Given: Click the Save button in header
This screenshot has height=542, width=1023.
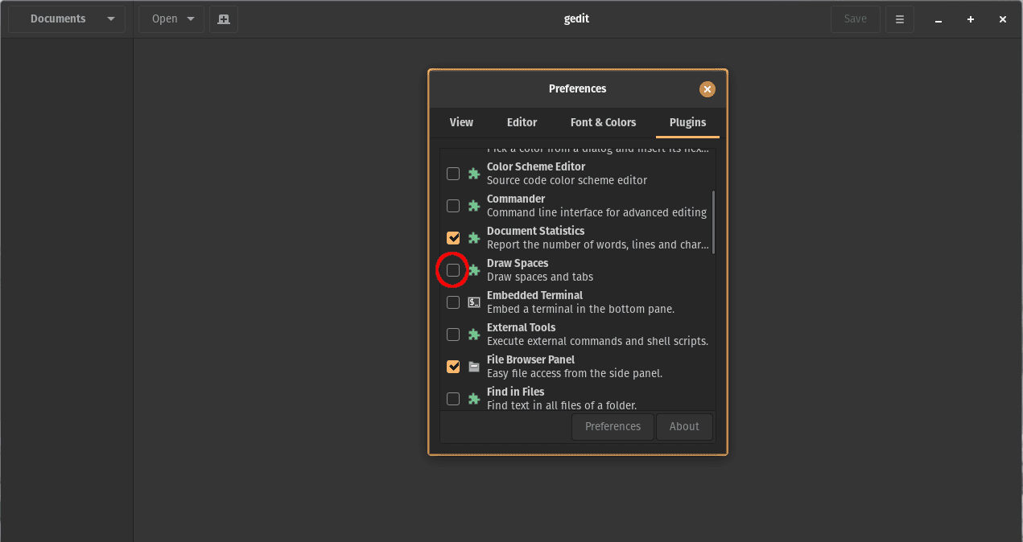Looking at the screenshot, I should [x=856, y=19].
